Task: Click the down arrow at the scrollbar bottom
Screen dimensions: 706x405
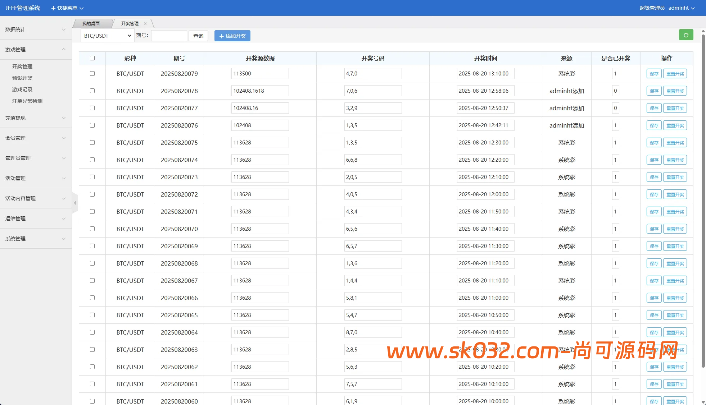Action: (x=703, y=402)
